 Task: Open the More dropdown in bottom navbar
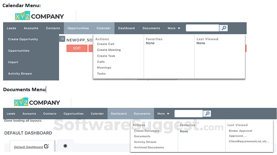point(163,114)
